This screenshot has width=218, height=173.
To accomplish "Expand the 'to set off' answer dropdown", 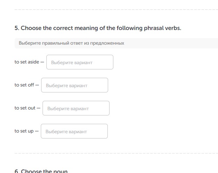I will click(x=74, y=85).
